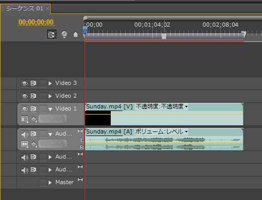This screenshot has width=262, height=200.
Task: Toggle track lock box on first audio track
Action: tap(43, 134)
